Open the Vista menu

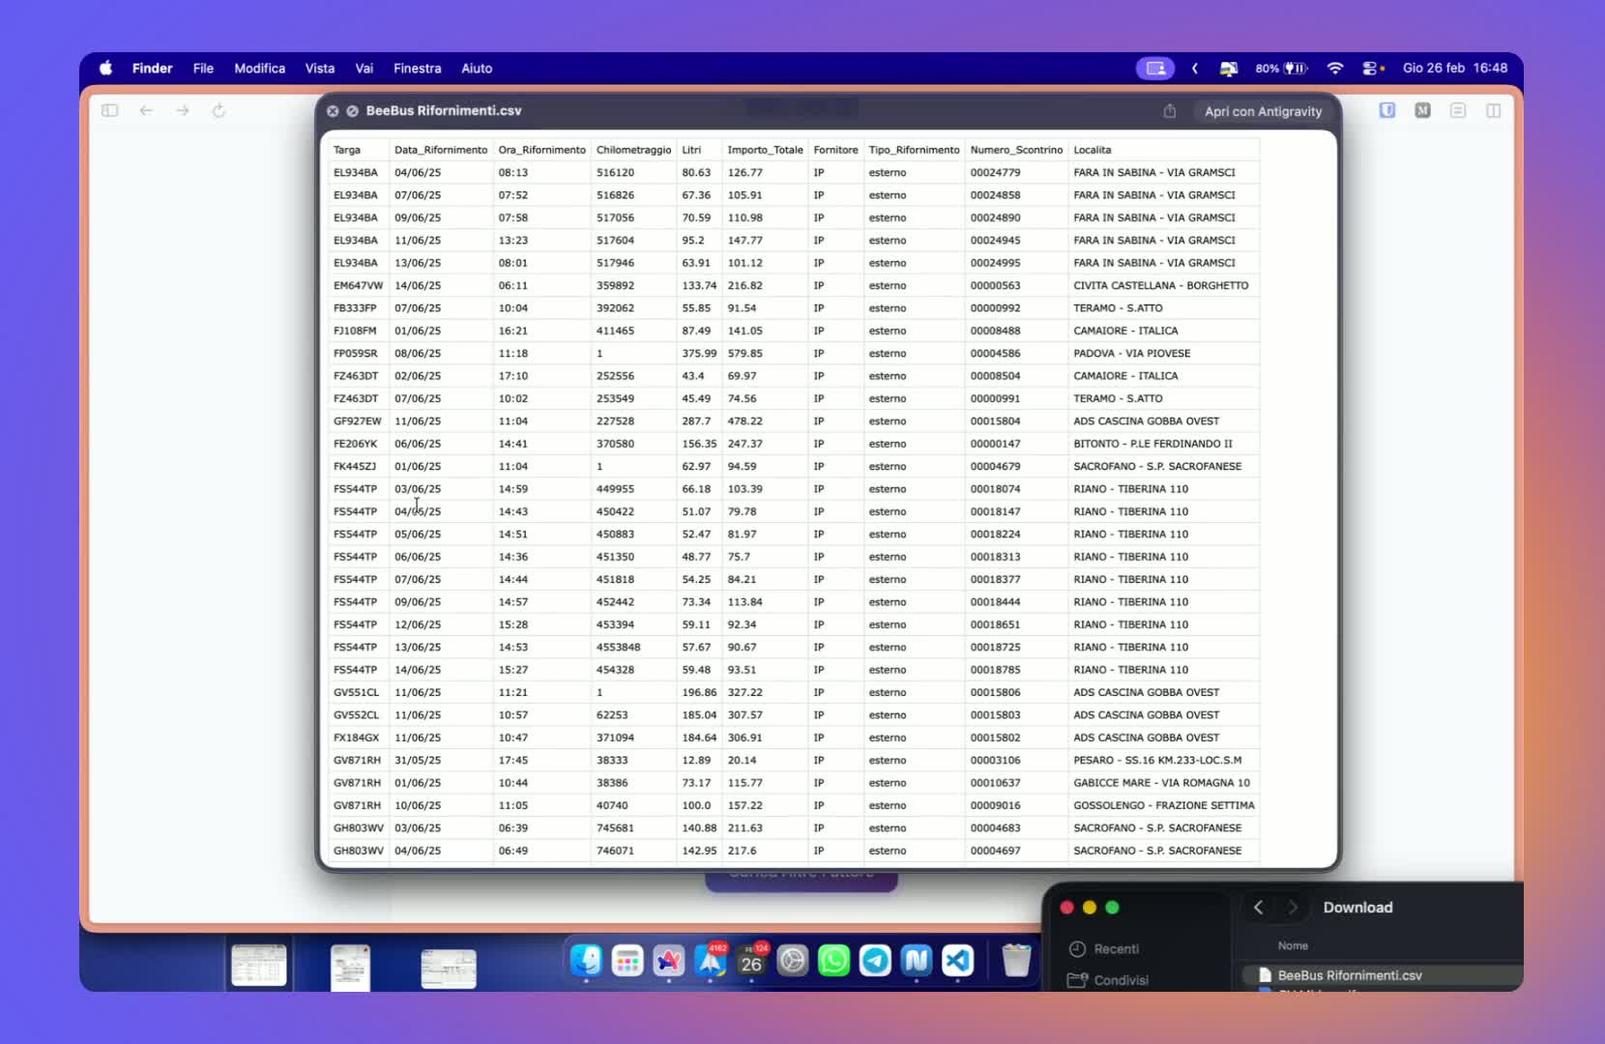point(320,68)
